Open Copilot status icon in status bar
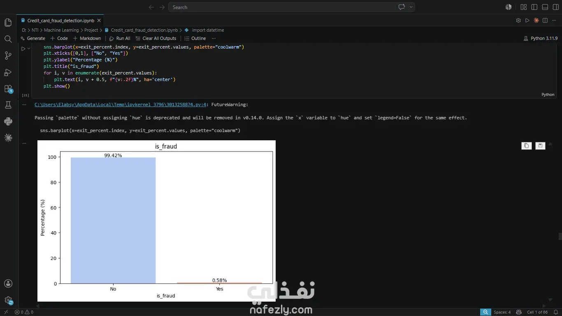562x316 pixels. [519, 312]
